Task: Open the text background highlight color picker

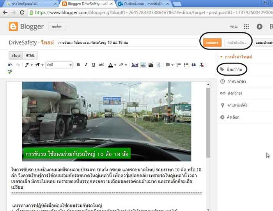Action: [123, 65]
